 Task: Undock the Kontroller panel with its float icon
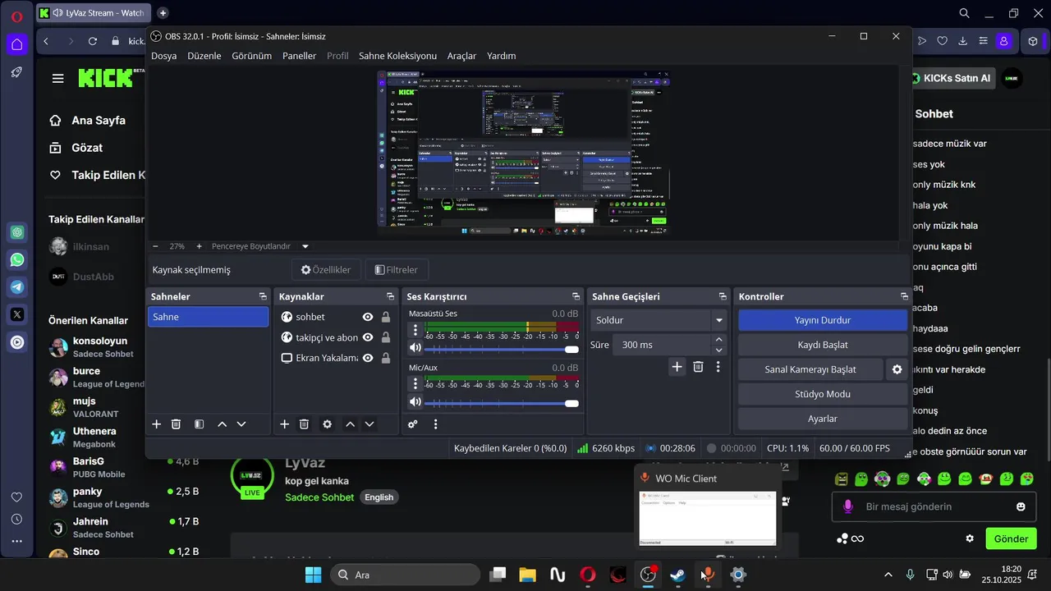pos(904,296)
